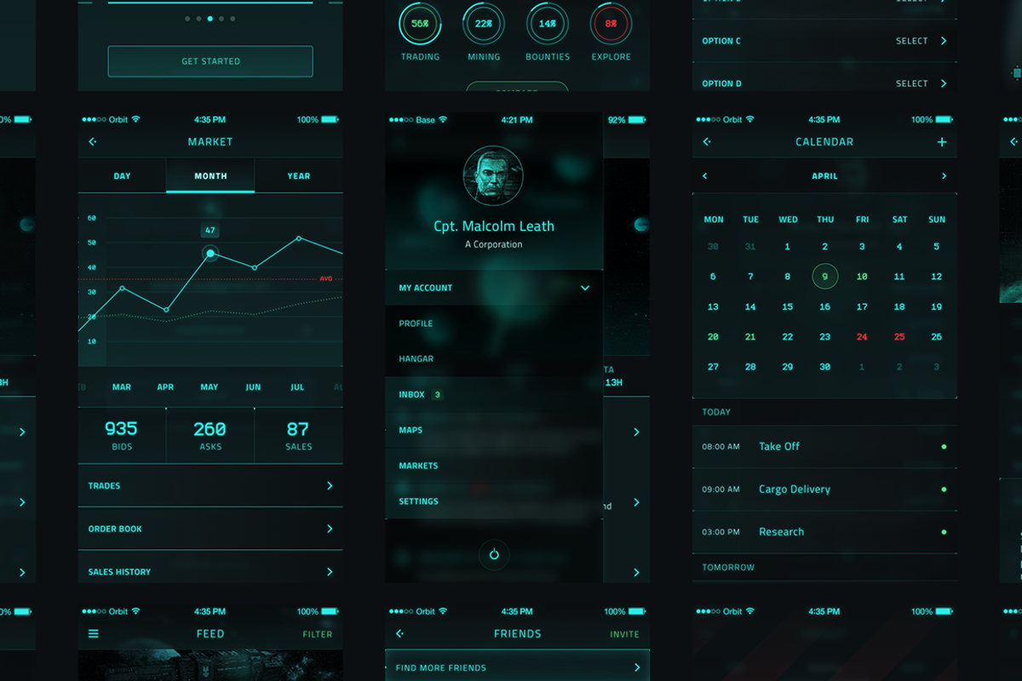The height and width of the screenshot is (681, 1022).
Task: Add a new calendar event
Action: point(942,142)
